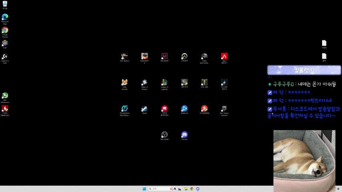Open Microsoft Edge desktop shortcut
This screenshot has height=192, width=342.
tap(5, 17)
